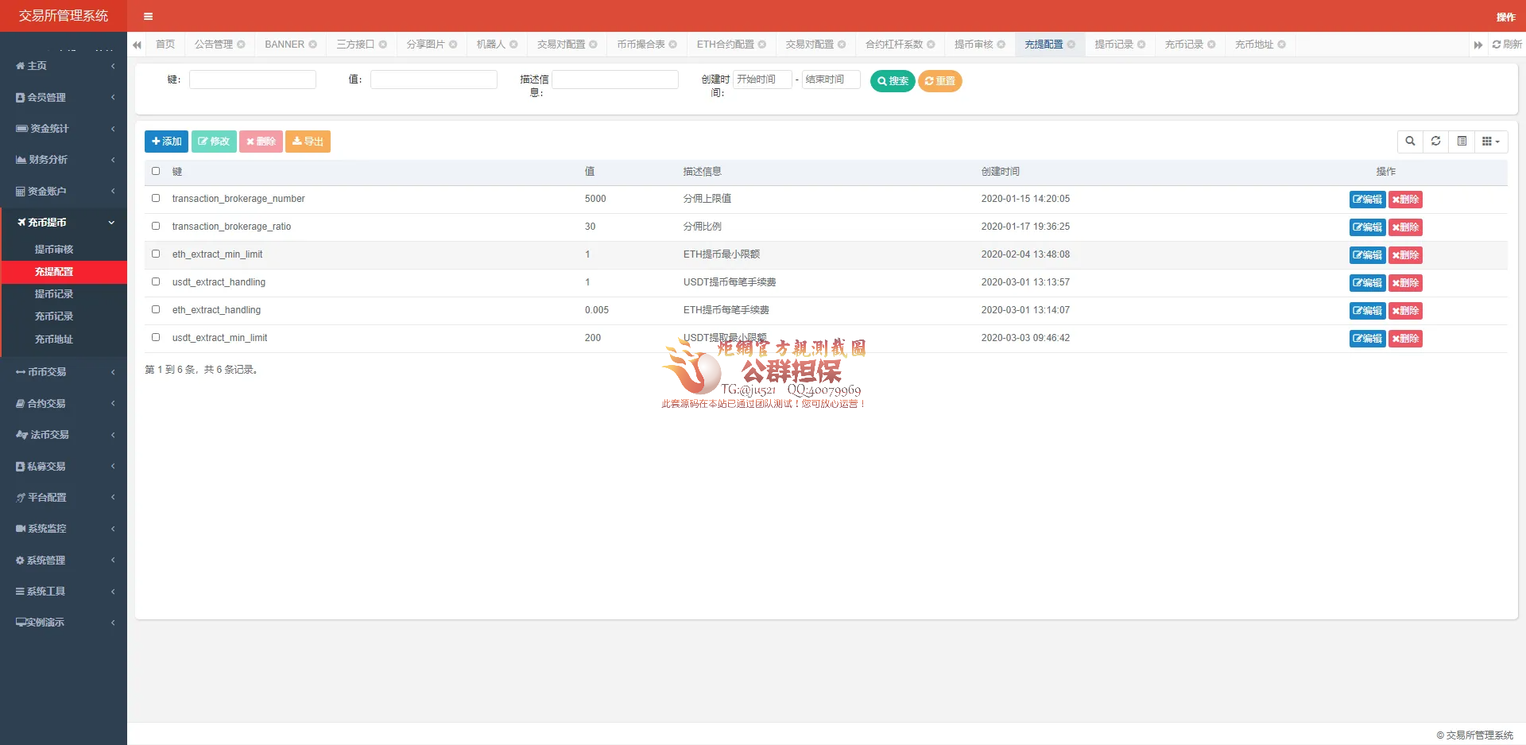1526x745 pixels.
Task: Check the transaction_brokerage_number row checkbox
Action: (x=156, y=199)
